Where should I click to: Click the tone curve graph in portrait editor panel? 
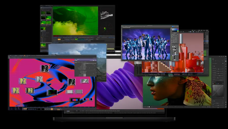[218, 91]
